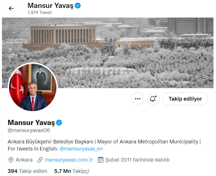Click the Ankara location text
Viewport: 216px width, 176px height.
pos(24,160)
